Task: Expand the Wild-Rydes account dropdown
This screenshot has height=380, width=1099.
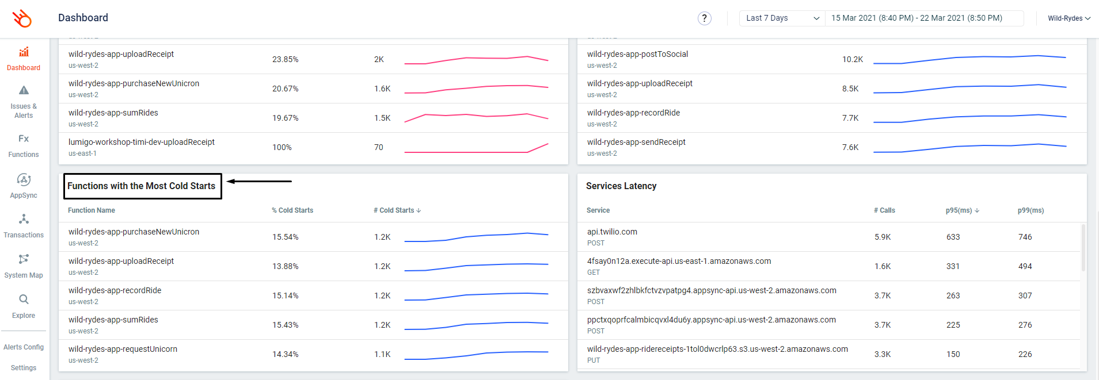Action: (x=1068, y=18)
